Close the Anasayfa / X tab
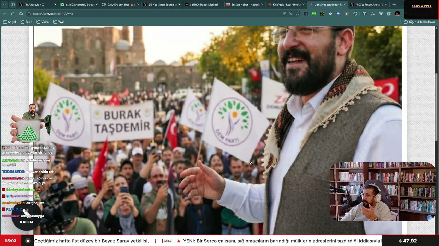This screenshot has height=246, width=439. point(55,5)
